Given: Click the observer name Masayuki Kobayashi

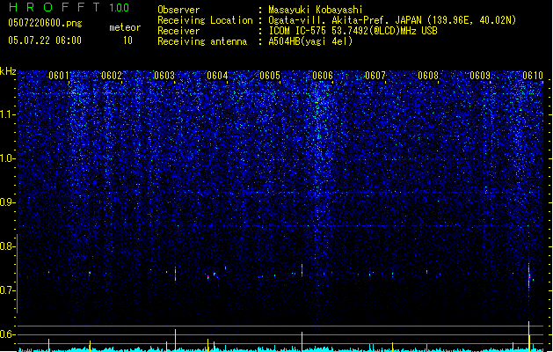Looking at the screenshot, I should click(316, 10).
